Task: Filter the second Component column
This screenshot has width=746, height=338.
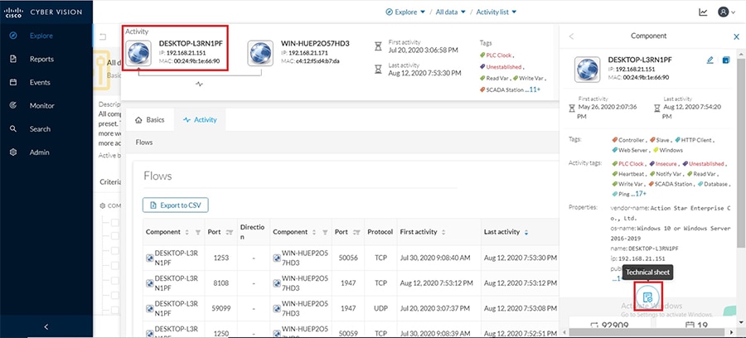Action: (325, 233)
